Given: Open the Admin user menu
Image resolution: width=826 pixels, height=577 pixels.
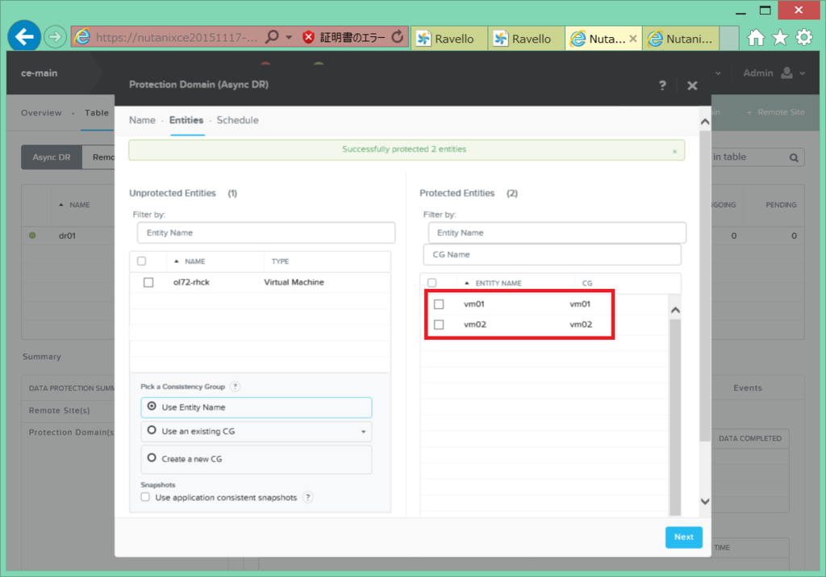Looking at the screenshot, I should 774,73.
